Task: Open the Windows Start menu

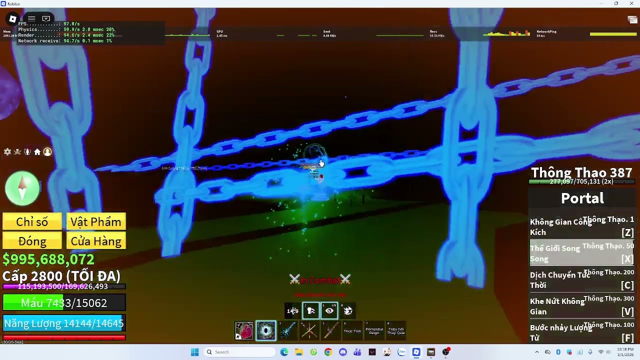Action: (194, 352)
